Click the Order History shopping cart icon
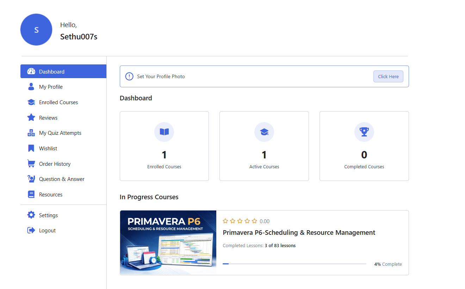 pos(31,164)
